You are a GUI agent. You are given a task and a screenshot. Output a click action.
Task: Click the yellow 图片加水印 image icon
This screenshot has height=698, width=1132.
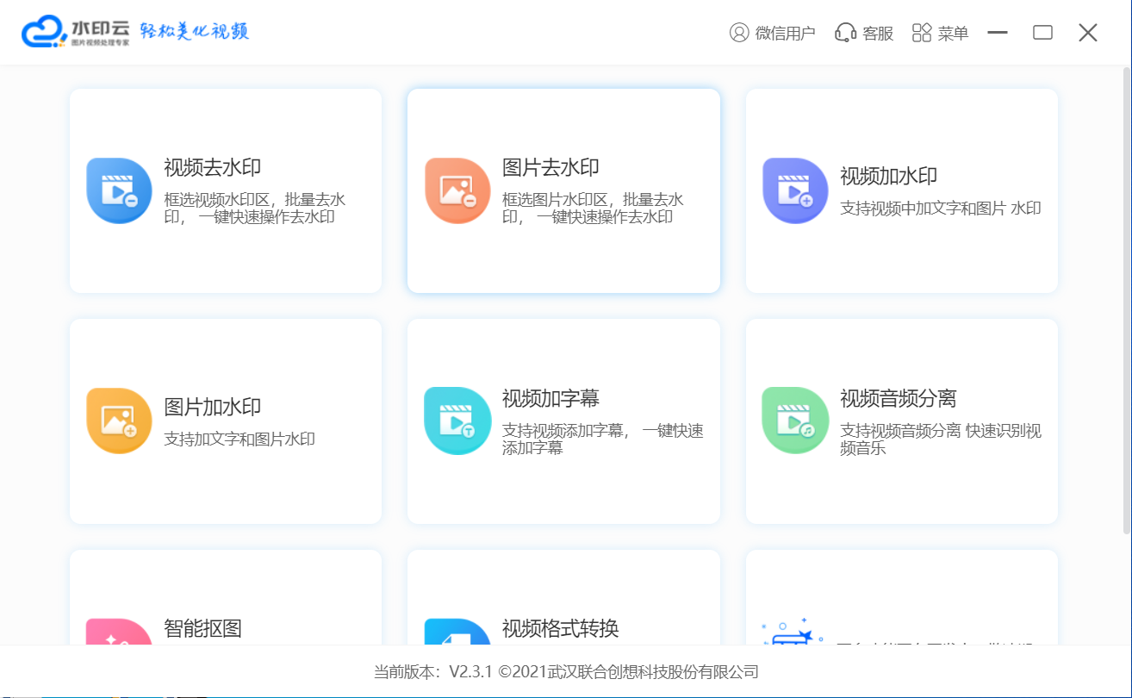click(x=119, y=421)
